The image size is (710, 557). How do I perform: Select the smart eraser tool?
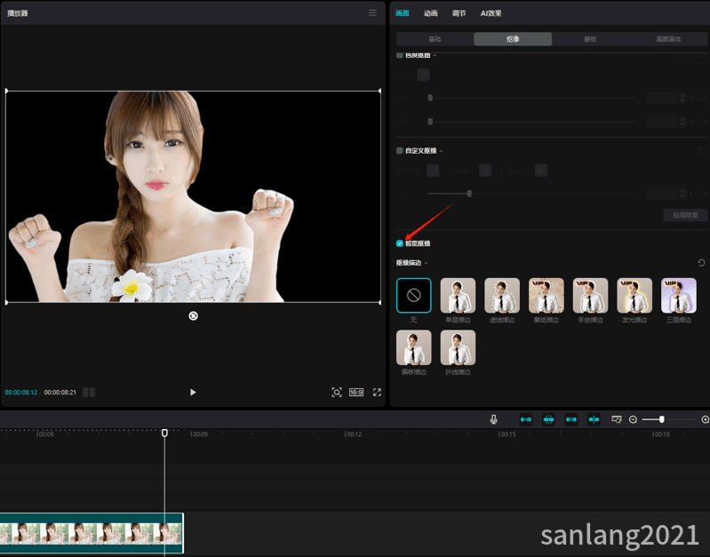click(485, 171)
